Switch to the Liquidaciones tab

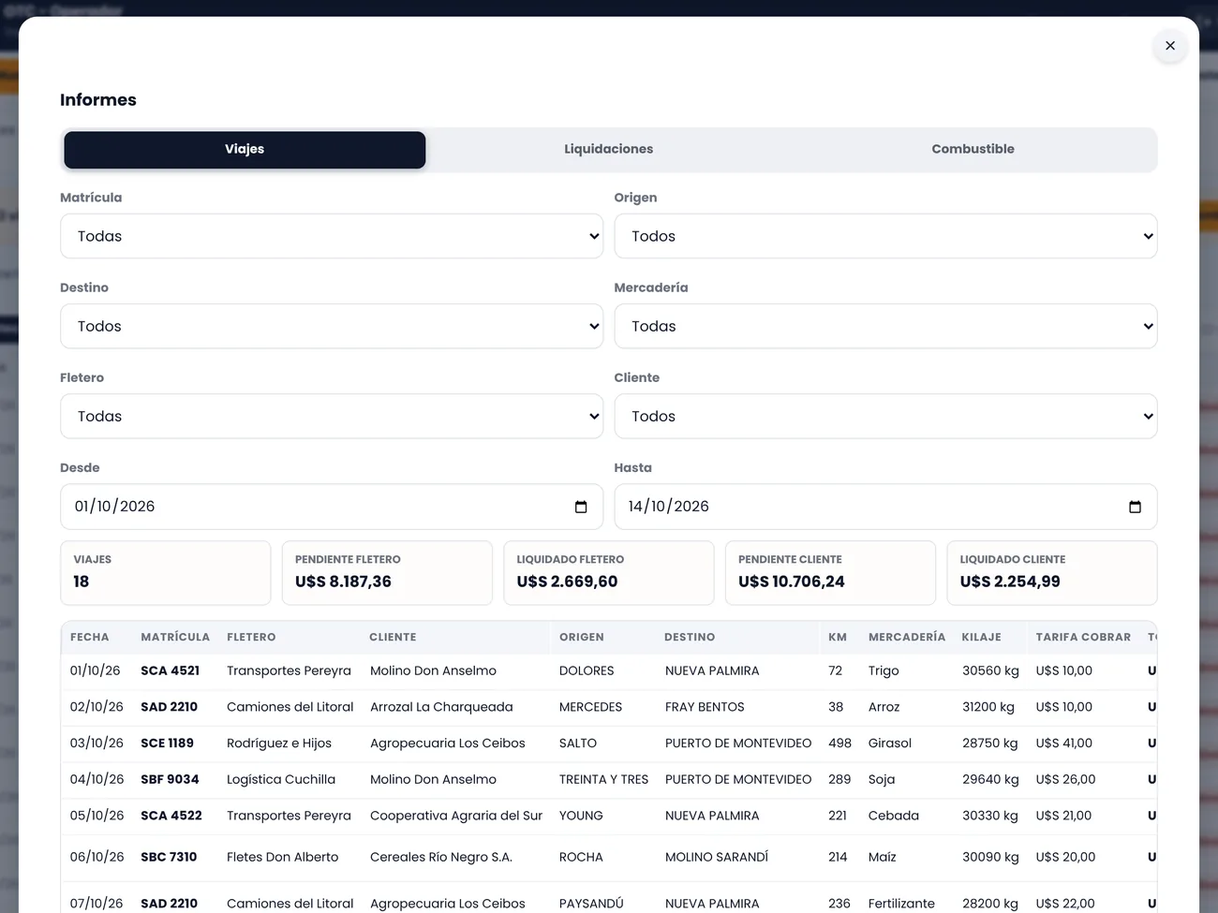[x=609, y=149]
